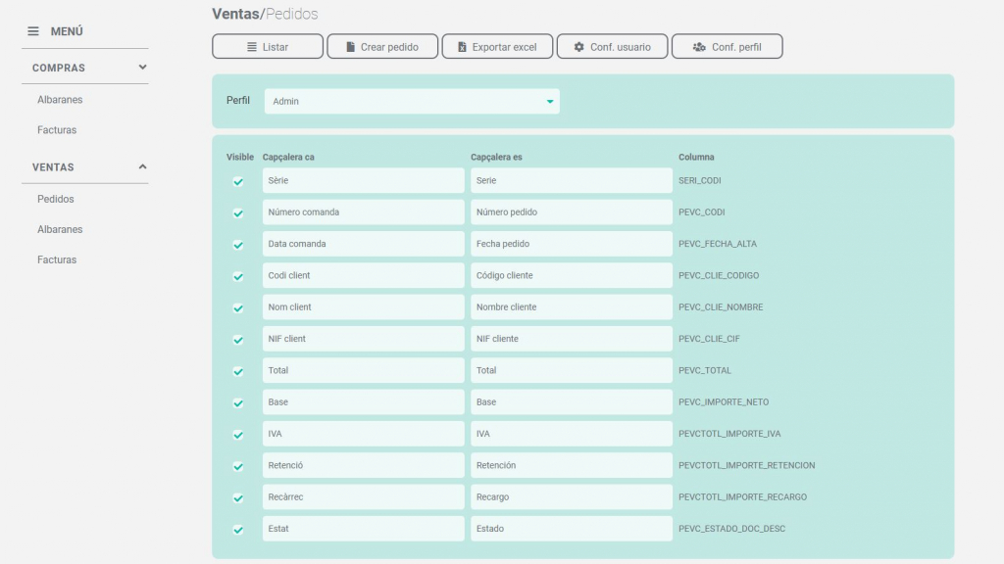Edit the Spanish 'Base' header field
Screen dimensions: 1004x564
pos(572,402)
